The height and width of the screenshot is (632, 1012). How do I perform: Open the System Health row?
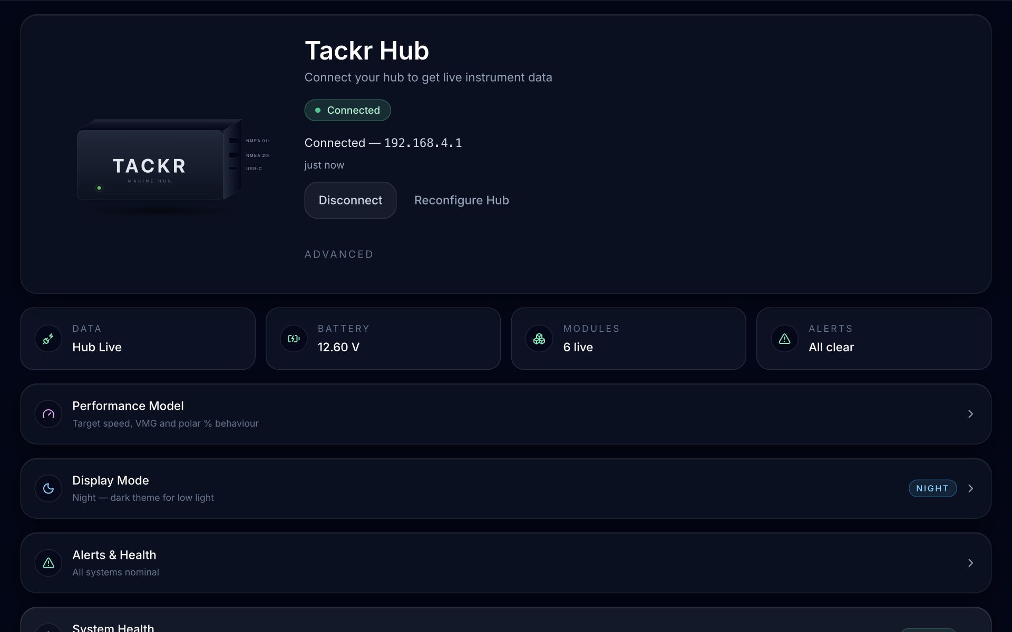coord(506,620)
